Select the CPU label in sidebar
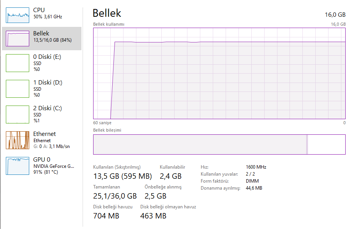The width and height of the screenshot is (355, 229). pos(39,10)
